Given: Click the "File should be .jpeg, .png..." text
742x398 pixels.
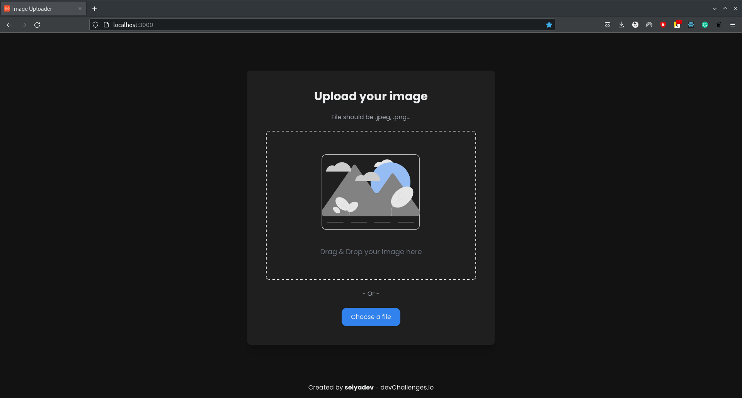Looking at the screenshot, I should click(x=371, y=117).
